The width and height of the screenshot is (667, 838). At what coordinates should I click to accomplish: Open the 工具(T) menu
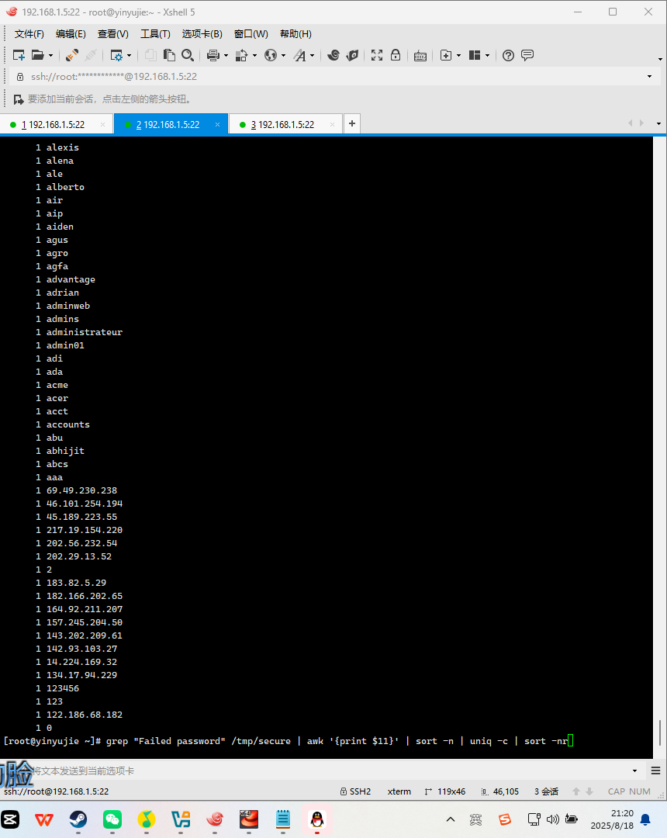(x=155, y=33)
